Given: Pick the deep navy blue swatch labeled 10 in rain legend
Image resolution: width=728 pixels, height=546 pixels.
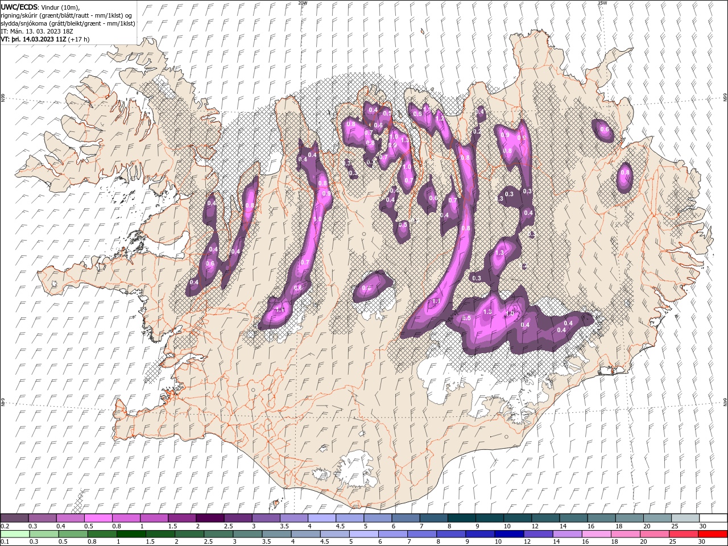Looking at the screenshot, I should coord(509,534).
